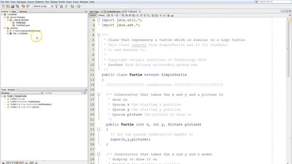Close the Turtle.java editor tab
This screenshot has height=164, width=292.
tap(140, 11)
